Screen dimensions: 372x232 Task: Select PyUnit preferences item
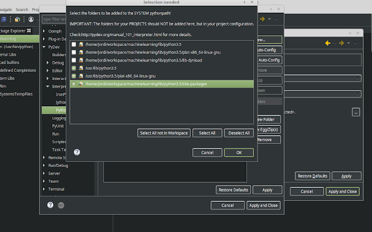[x=58, y=126]
